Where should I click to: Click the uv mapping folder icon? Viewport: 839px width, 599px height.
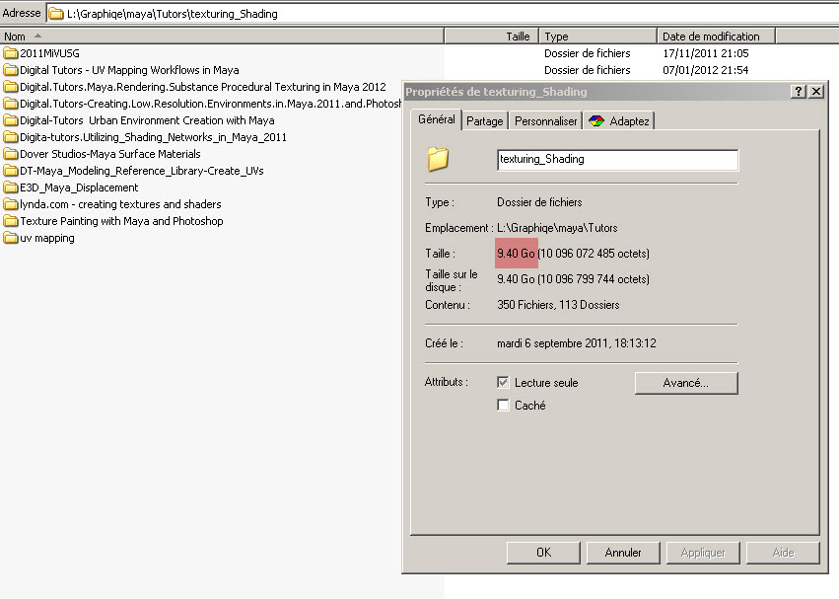(x=10, y=238)
